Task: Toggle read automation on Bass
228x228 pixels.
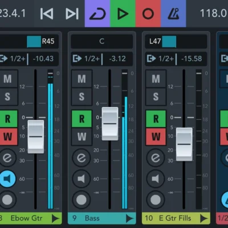Action: (82, 119)
